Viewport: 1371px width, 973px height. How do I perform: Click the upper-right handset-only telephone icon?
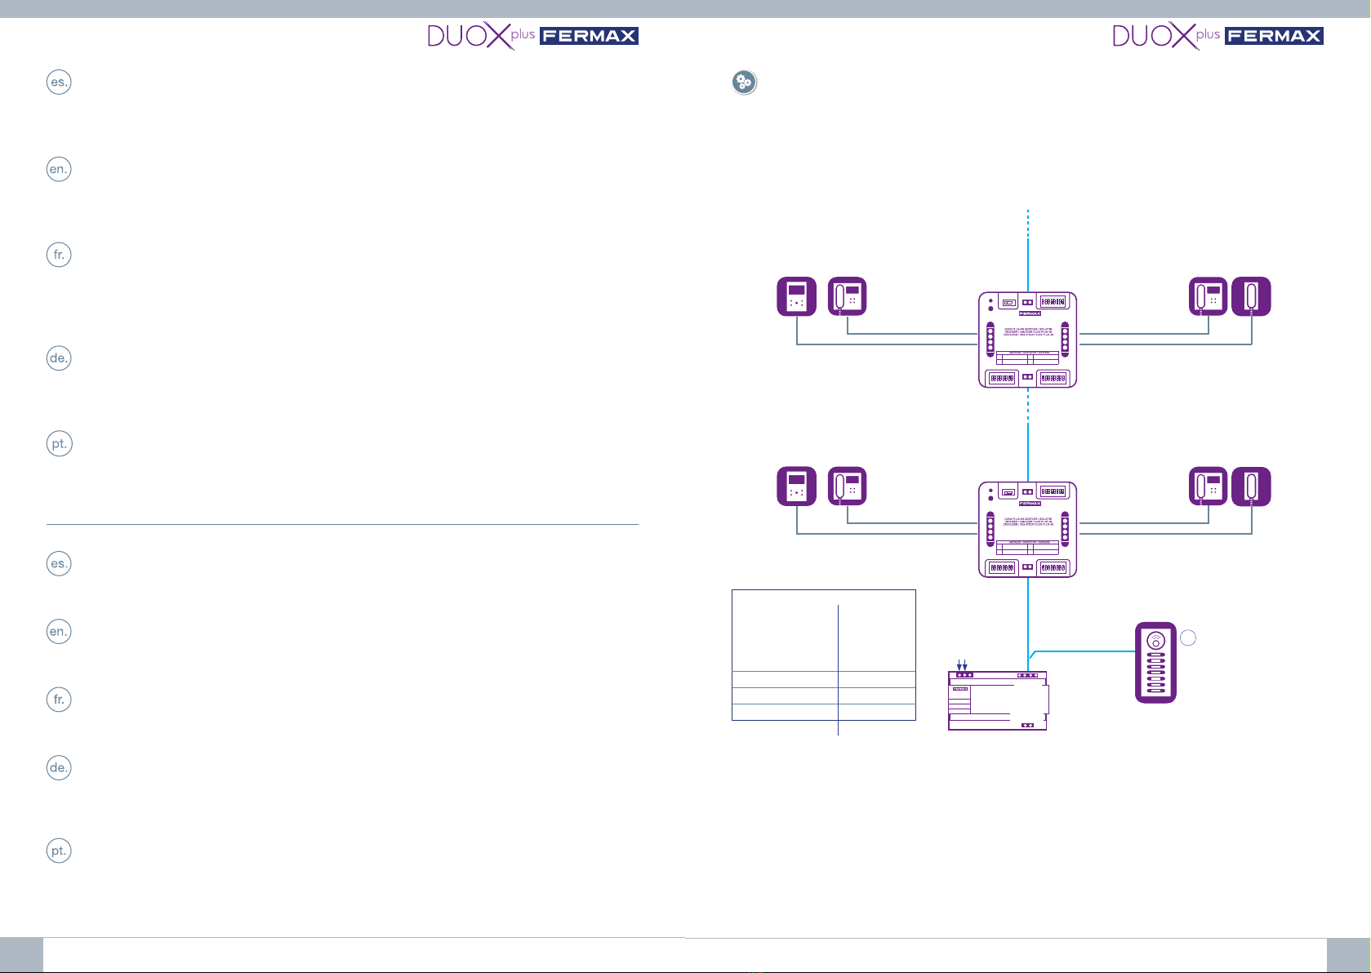point(1251,296)
